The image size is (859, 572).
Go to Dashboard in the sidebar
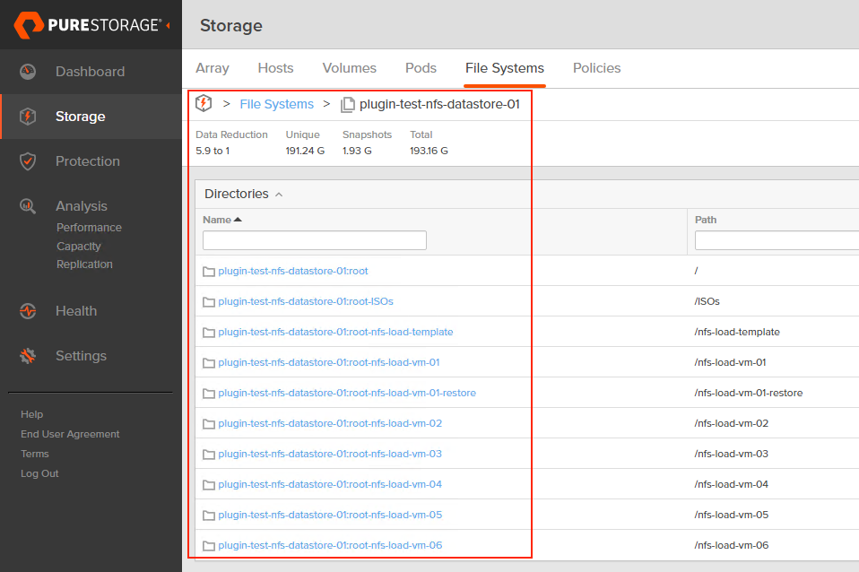[x=90, y=71]
